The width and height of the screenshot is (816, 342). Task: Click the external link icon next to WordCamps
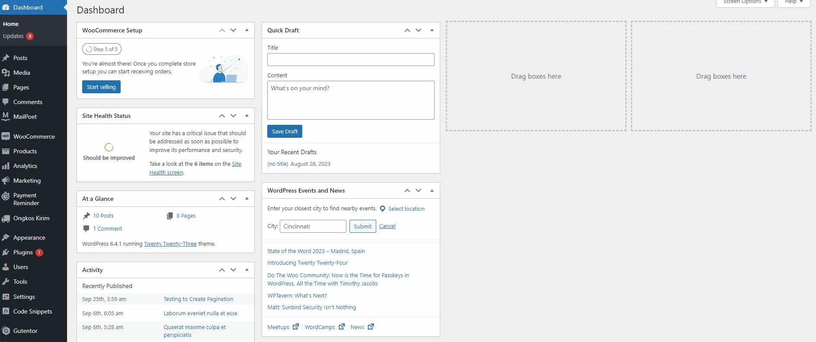342,326
